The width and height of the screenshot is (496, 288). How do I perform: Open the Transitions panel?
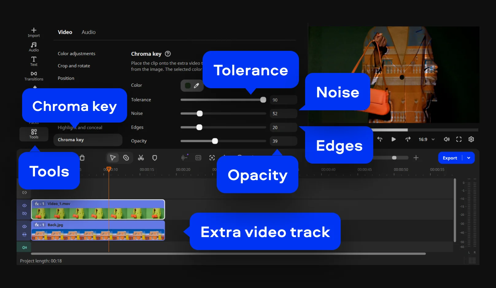point(34,76)
